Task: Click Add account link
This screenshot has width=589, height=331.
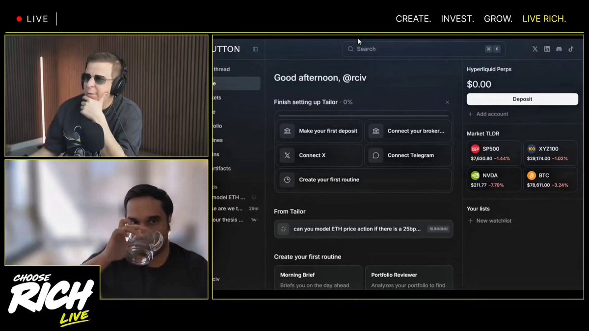Action: (x=488, y=114)
